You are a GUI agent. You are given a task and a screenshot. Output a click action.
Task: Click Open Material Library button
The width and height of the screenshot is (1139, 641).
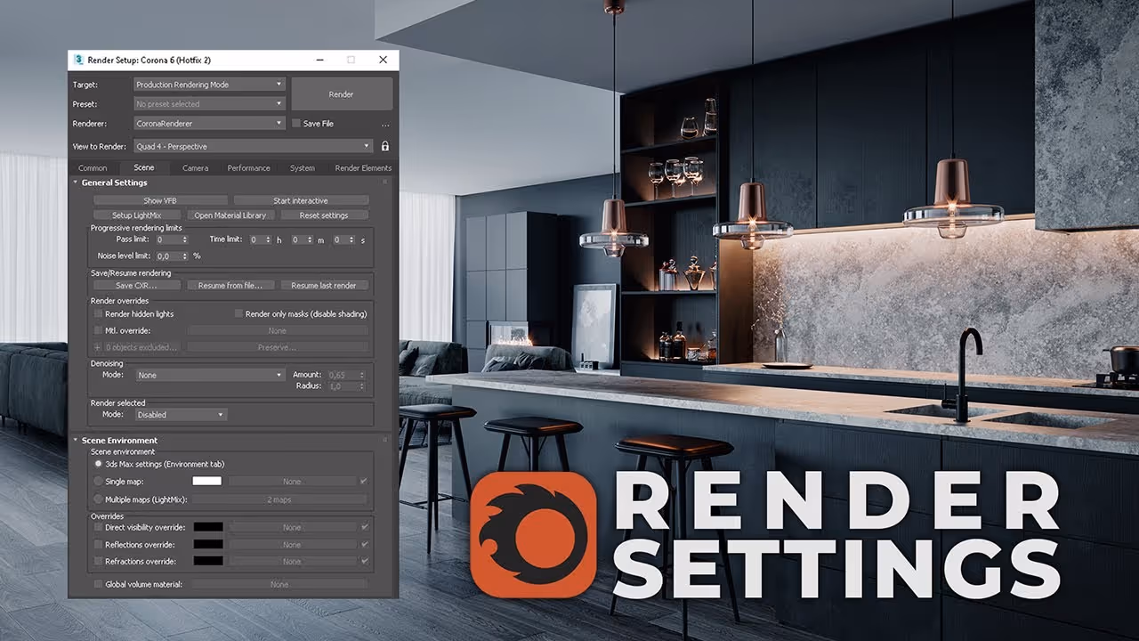tap(230, 215)
